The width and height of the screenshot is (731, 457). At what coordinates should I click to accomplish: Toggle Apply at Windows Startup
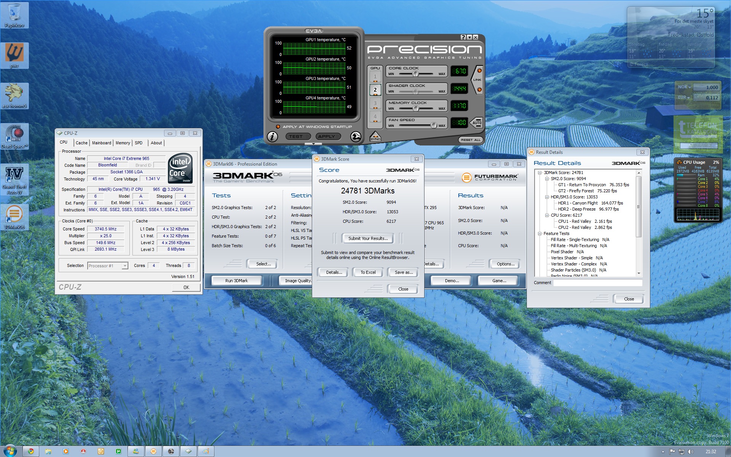coord(278,126)
